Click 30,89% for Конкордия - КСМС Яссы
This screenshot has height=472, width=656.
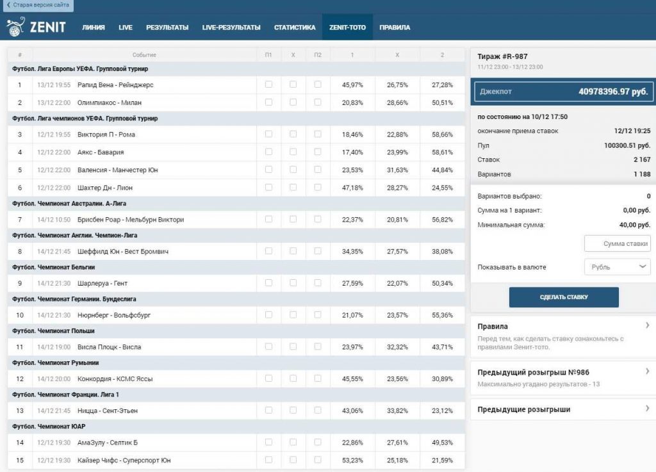click(442, 378)
